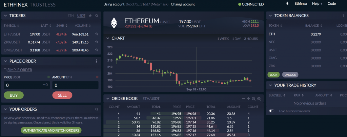Set chart range to 1 Week
Screen dimensions: 347x137
[223, 39]
